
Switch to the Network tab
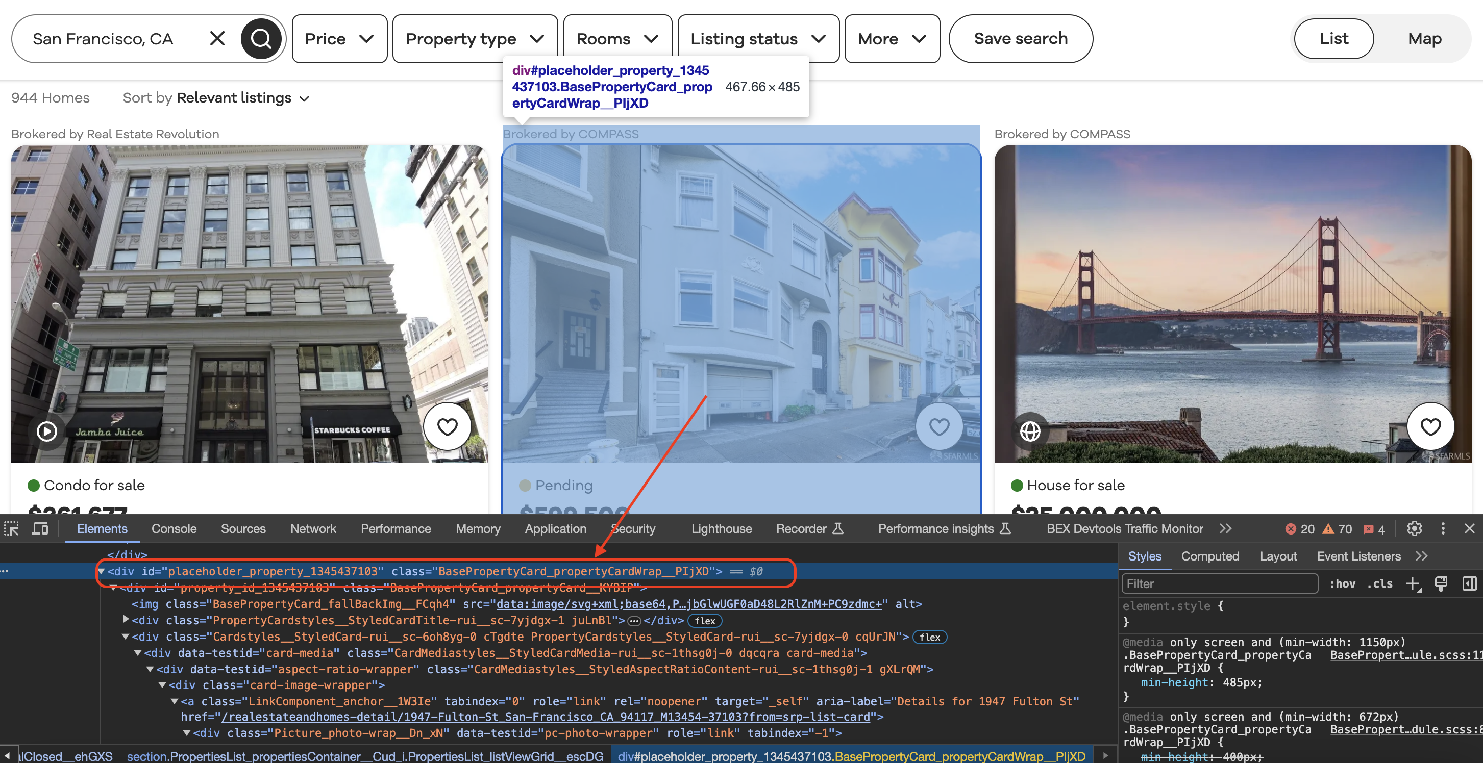point(313,529)
